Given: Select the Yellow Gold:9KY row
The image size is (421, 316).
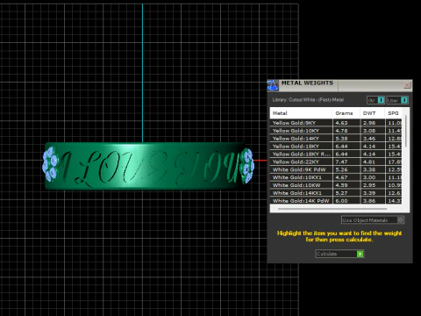Looking at the screenshot, I should (336, 123).
